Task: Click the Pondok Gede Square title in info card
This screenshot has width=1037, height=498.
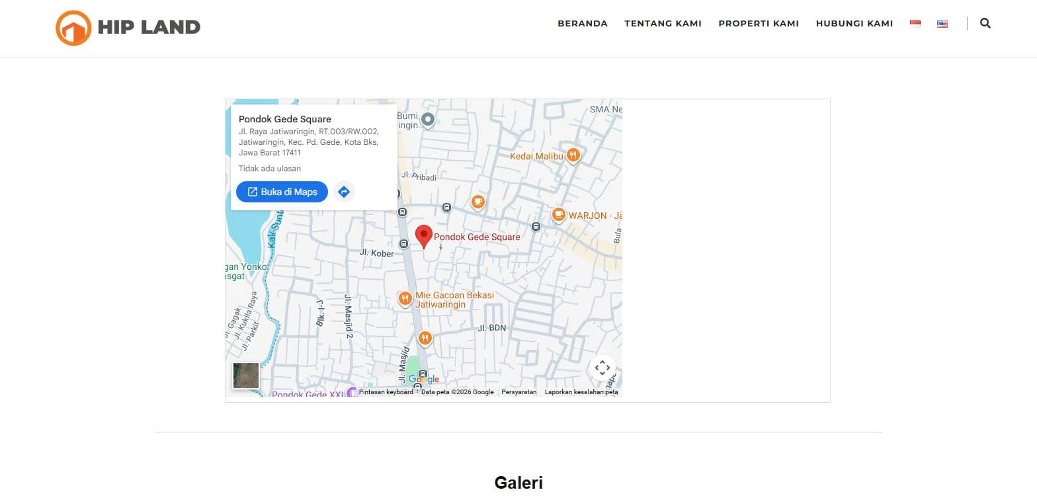Action: [285, 120]
